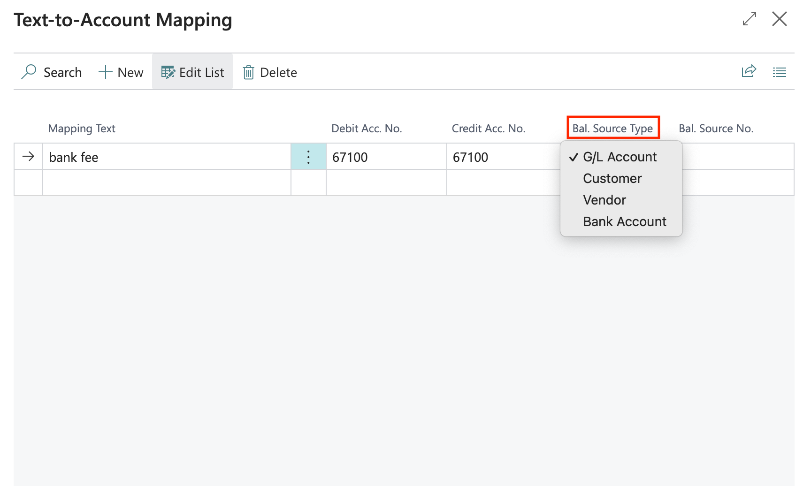This screenshot has height=486, width=811.
Task: Add a new mapping with New
Action: point(121,72)
